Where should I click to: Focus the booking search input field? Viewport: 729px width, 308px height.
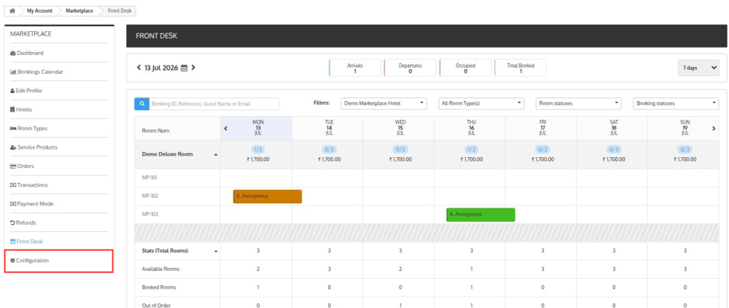pyautogui.click(x=214, y=104)
